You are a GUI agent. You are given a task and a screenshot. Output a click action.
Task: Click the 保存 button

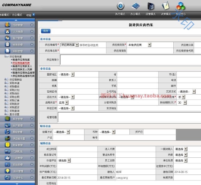coord(46,31)
